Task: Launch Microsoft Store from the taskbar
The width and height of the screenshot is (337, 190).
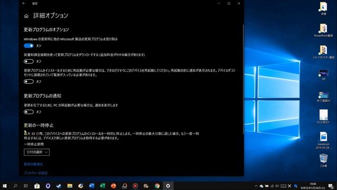Action: coord(37,186)
